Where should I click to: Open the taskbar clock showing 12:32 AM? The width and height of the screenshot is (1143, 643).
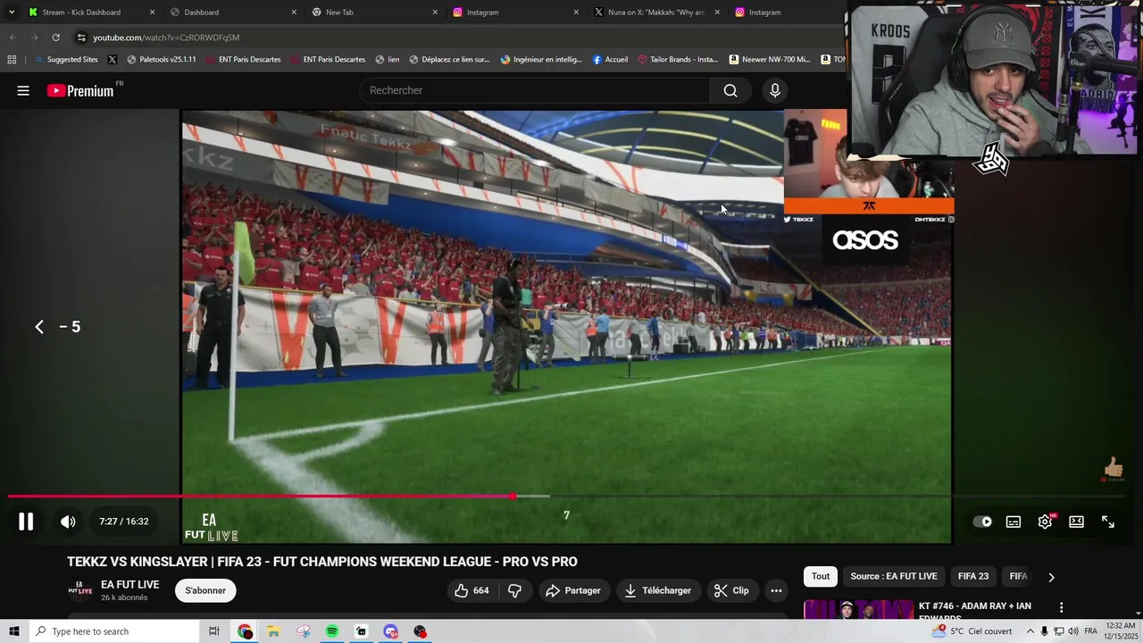click(x=1120, y=631)
